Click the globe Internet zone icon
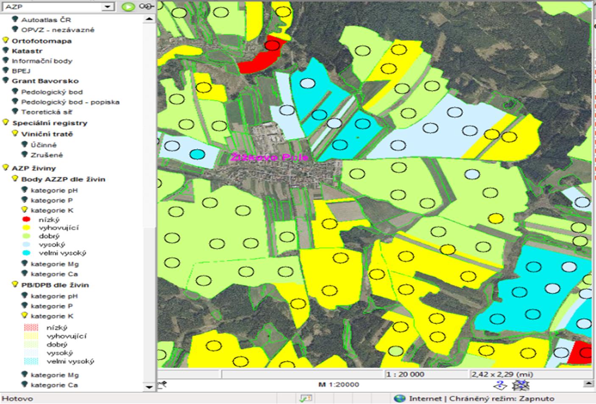 point(399,398)
